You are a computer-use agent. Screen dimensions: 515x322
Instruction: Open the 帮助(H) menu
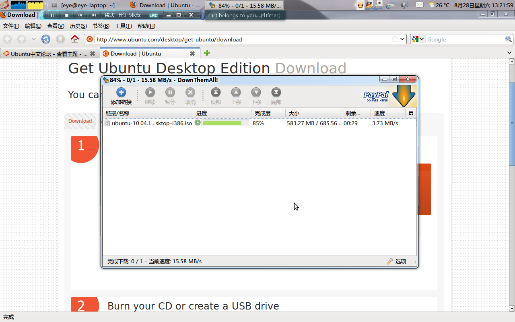[x=146, y=26]
